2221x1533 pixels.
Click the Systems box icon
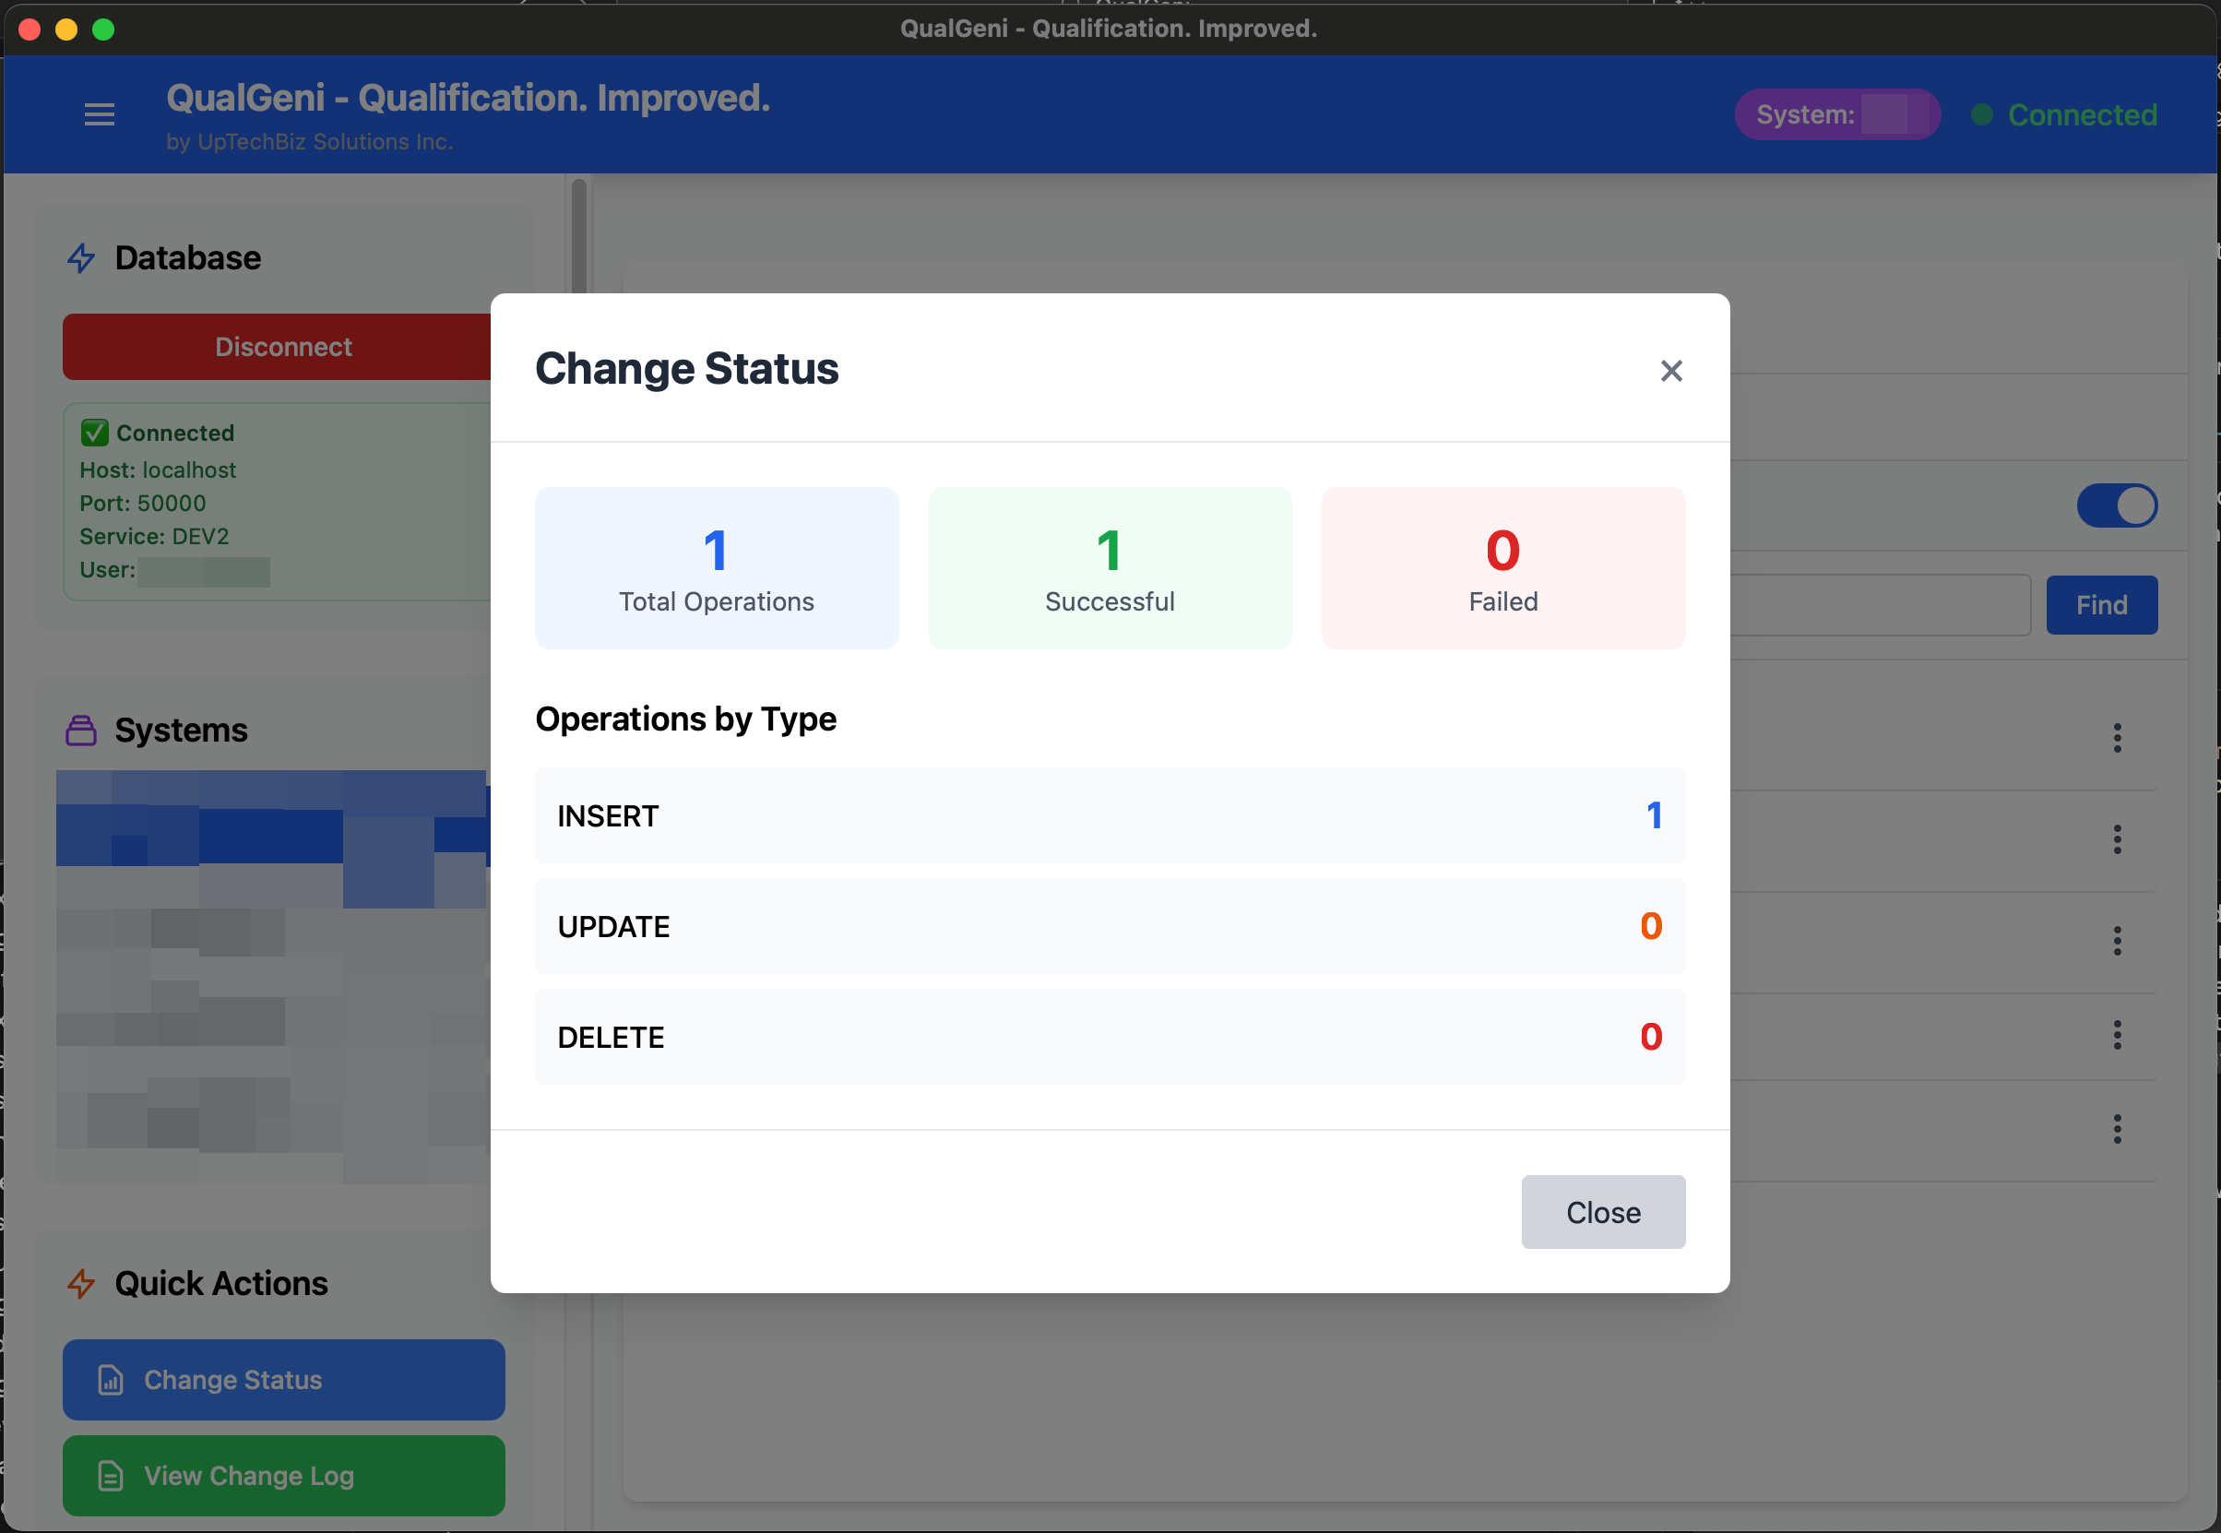coord(80,730)
